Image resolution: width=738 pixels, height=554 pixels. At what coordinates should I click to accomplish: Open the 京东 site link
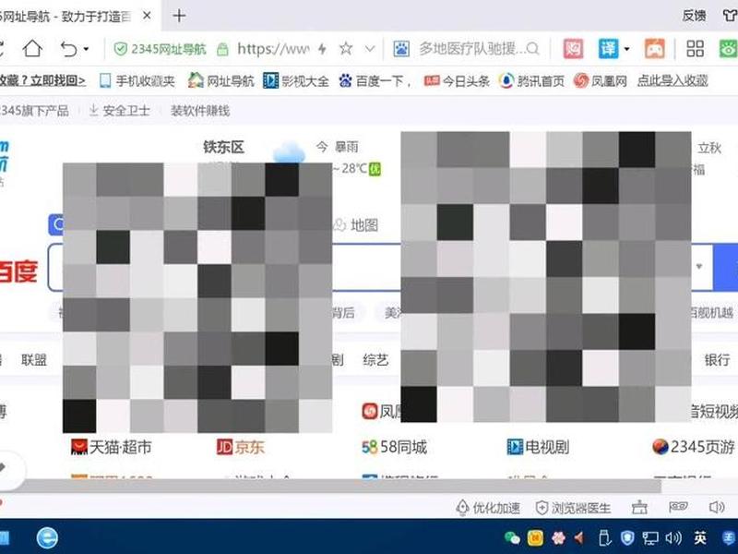[x=241, y=447]
